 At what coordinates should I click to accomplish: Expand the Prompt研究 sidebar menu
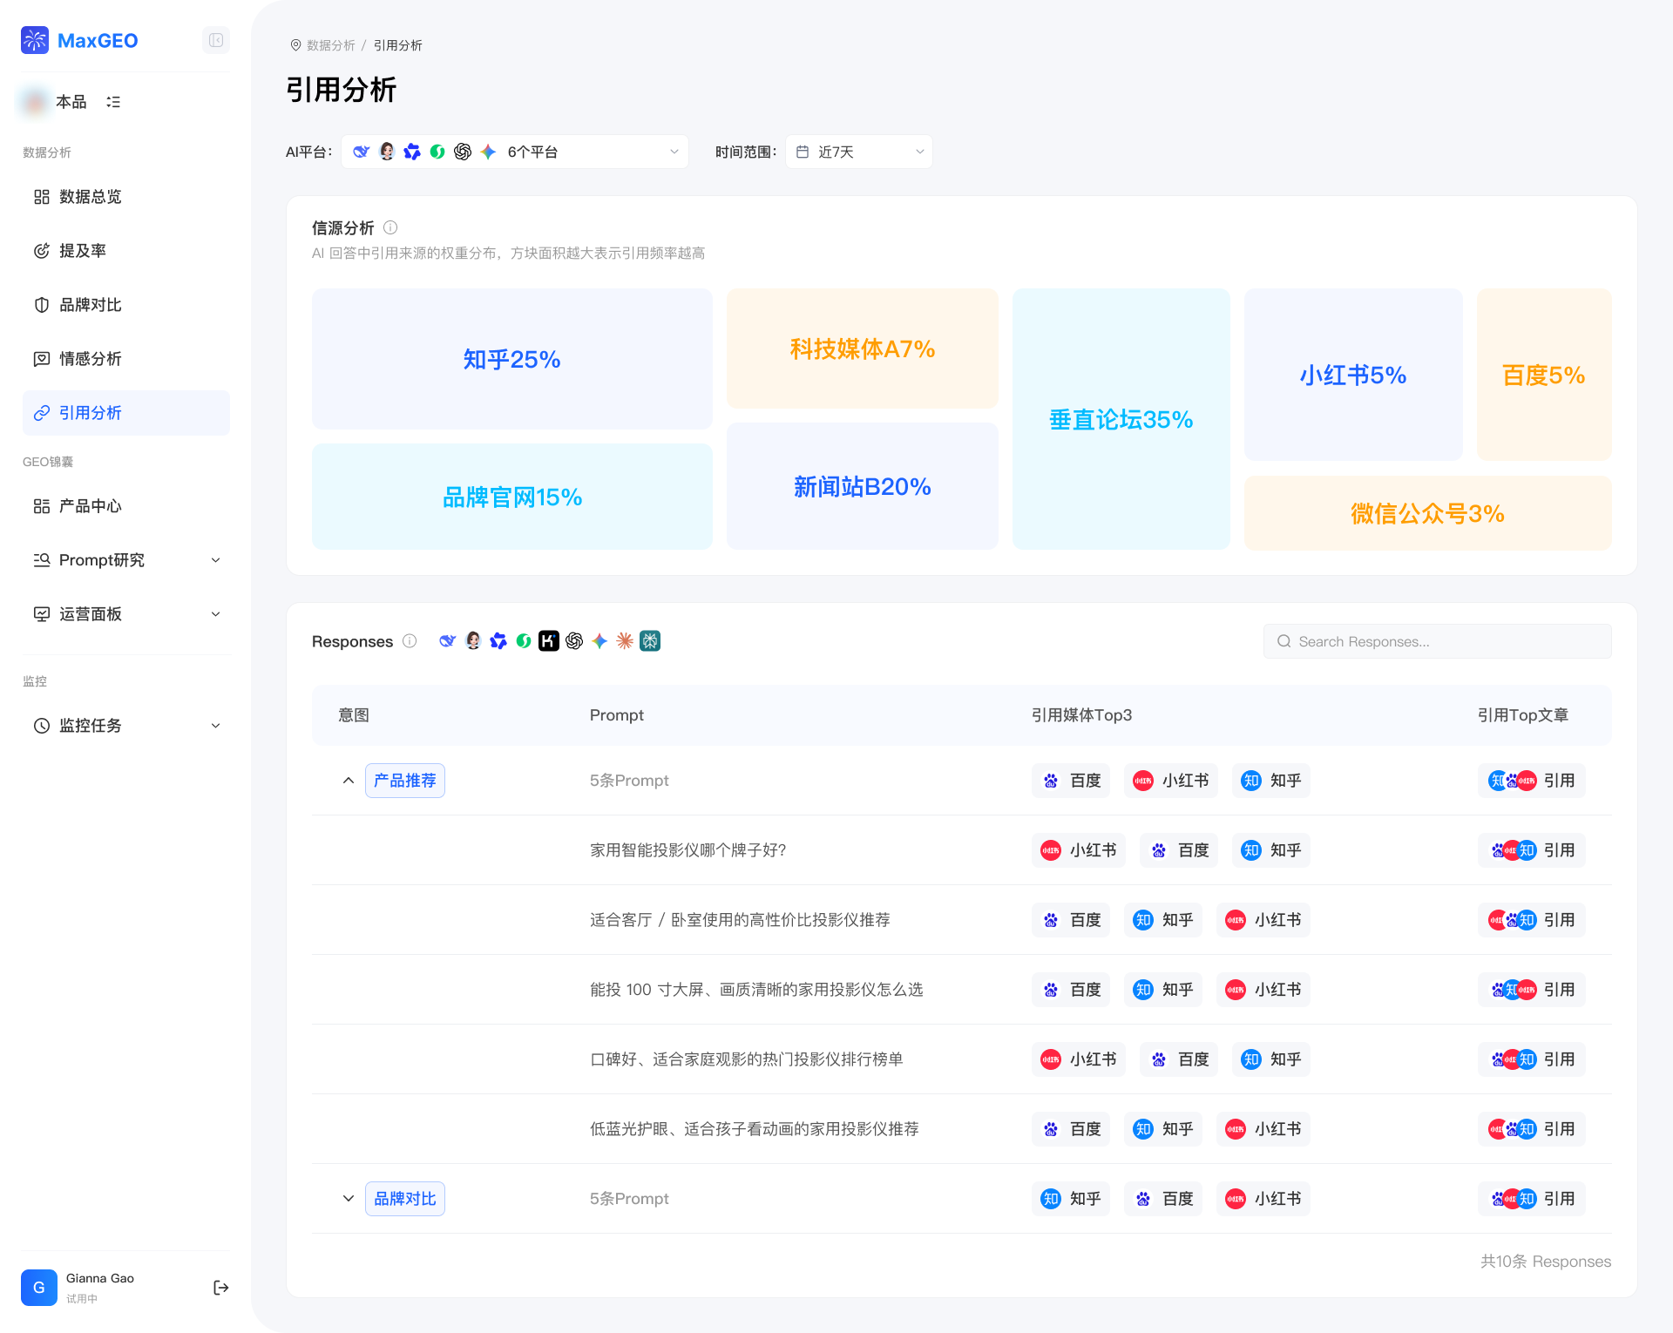[x=126, y=560]
